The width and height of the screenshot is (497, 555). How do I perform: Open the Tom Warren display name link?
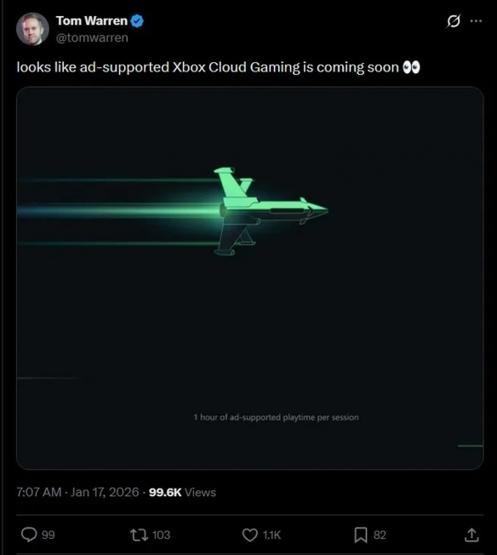click(x=92, y=20)
